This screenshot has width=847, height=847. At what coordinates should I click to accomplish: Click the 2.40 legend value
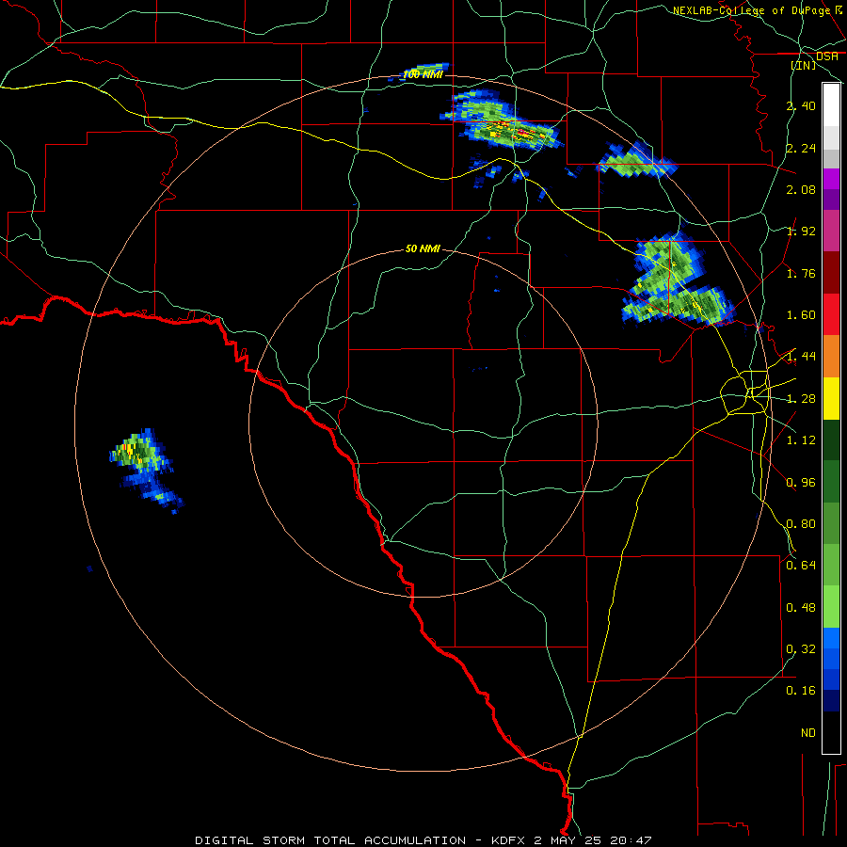tap(801, 105)
